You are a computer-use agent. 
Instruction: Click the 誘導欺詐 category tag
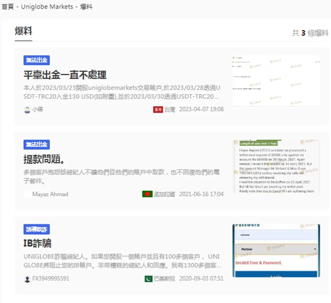(36, 229)
